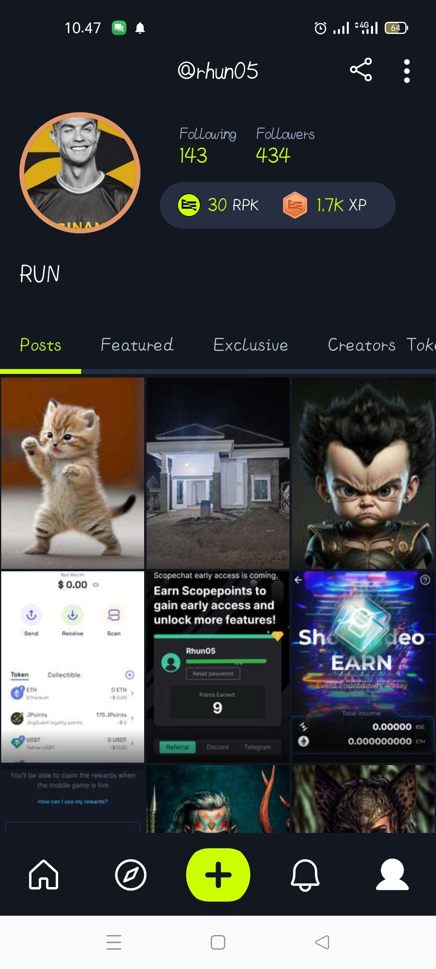Viewport: 436px width, 969px height.
Task: Open the kitten post thumbnail
Action: pos(73,473)
